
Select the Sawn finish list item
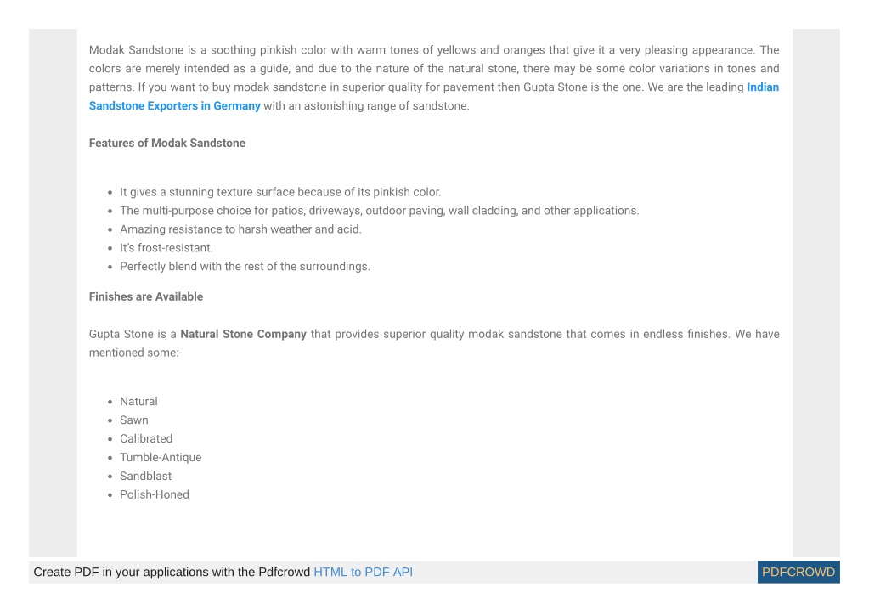coord(134,420)
